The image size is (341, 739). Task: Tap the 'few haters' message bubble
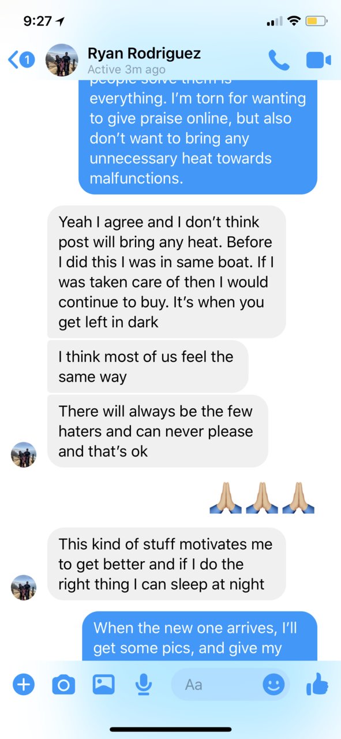158,431
